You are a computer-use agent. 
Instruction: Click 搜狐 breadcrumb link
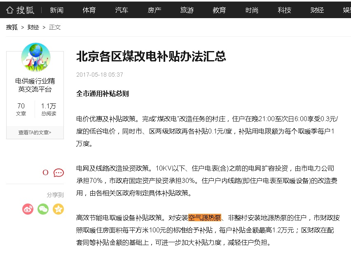coord(12,27)
